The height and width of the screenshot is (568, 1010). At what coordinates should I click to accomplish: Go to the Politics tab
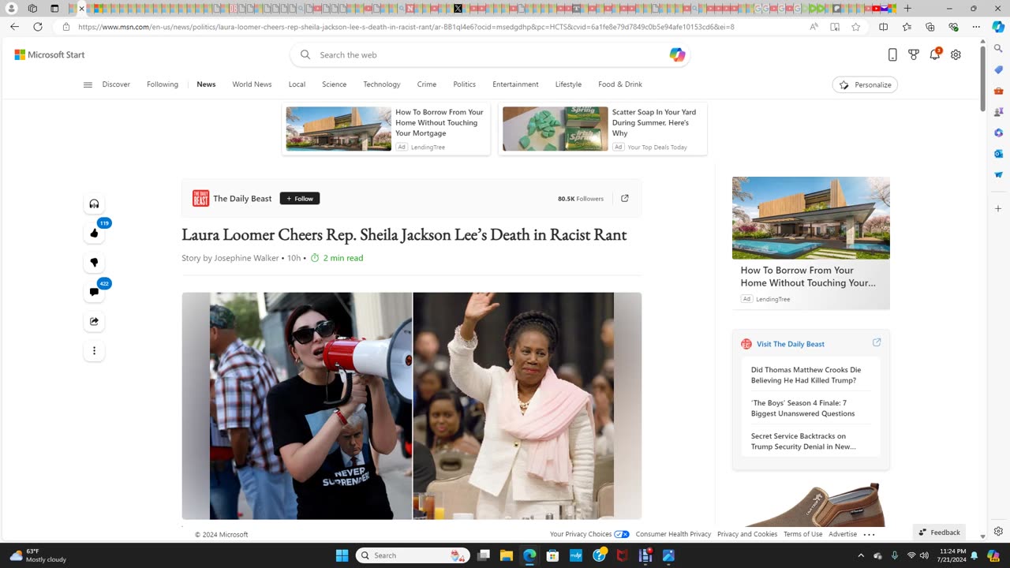pyautogui.click(x=465, y=84)
